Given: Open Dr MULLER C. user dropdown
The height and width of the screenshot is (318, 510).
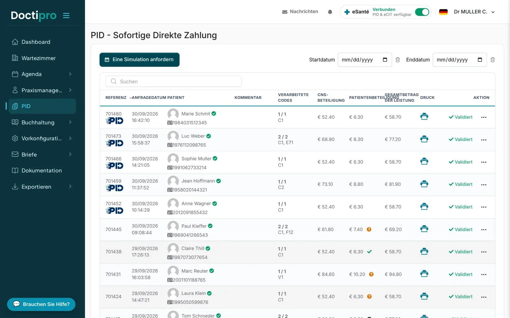Looking at the screenshot, I should point(474,12).
